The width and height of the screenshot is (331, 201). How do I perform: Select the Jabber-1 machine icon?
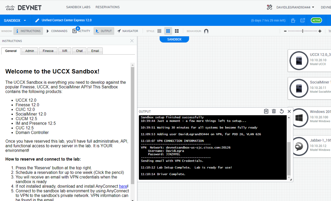click(299, 146)
